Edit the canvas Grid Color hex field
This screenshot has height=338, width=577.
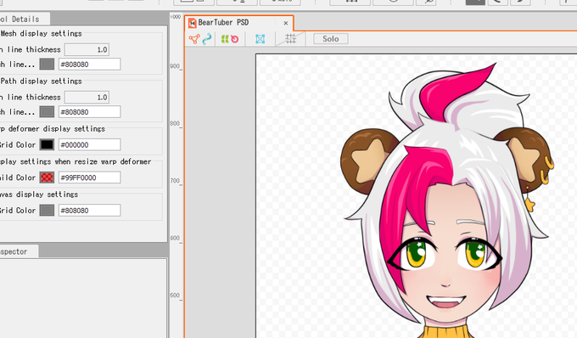(x=89, y=211)
